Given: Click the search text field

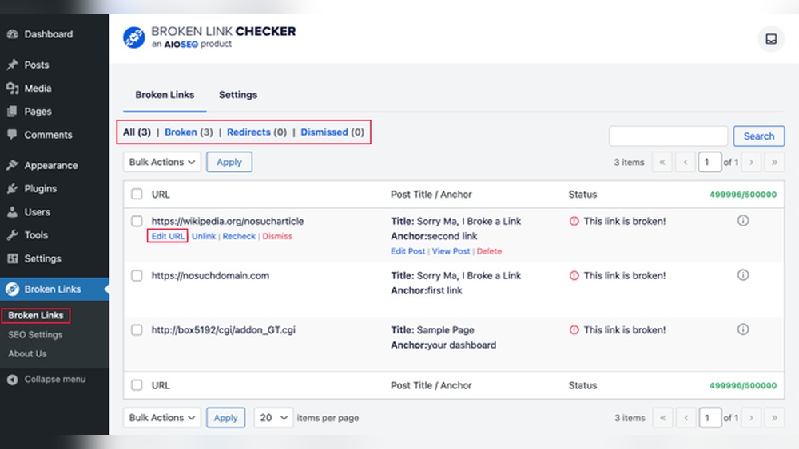Looking at the screenshot, I should (668, 136).
